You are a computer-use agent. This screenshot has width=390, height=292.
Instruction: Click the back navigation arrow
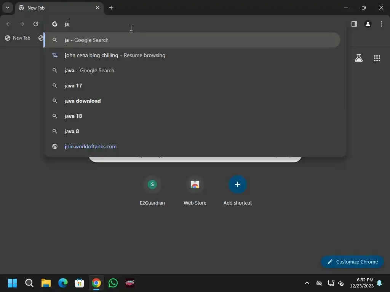(8, 24)
